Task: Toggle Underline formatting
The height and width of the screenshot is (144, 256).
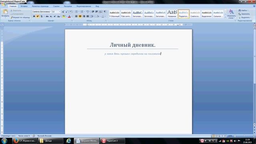Action: click(42, 16)
